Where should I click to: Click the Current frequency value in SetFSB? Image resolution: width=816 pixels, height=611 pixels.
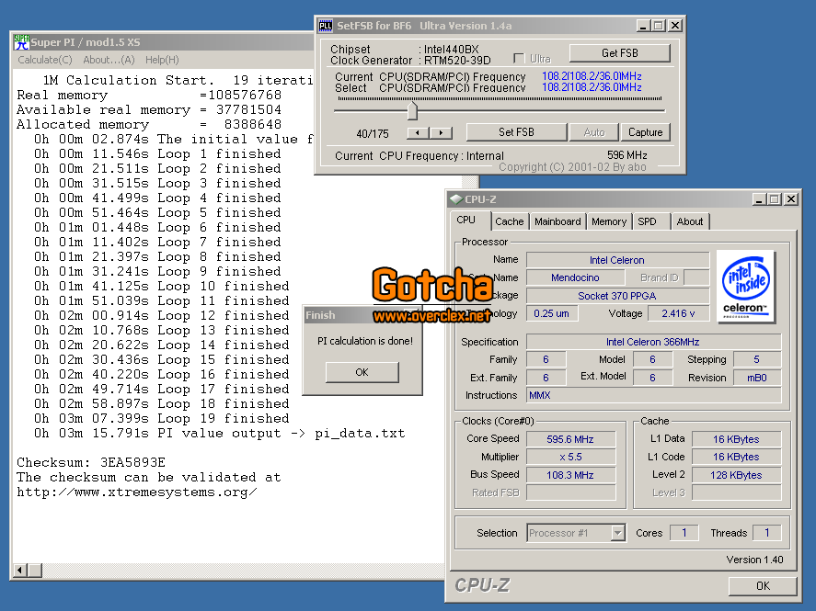592,76
